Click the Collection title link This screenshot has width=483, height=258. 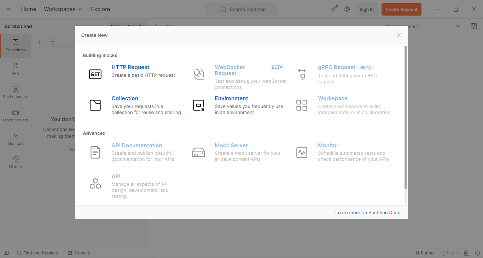click(x=125, y=98)
